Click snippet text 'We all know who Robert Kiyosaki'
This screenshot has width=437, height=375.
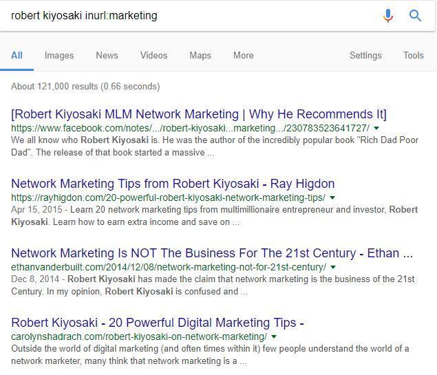[80, 140]
